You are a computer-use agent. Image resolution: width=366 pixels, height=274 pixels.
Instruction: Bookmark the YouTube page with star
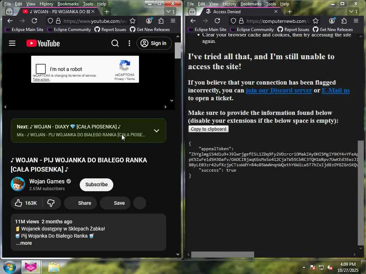pyautogui.click(x=133, y=21)
